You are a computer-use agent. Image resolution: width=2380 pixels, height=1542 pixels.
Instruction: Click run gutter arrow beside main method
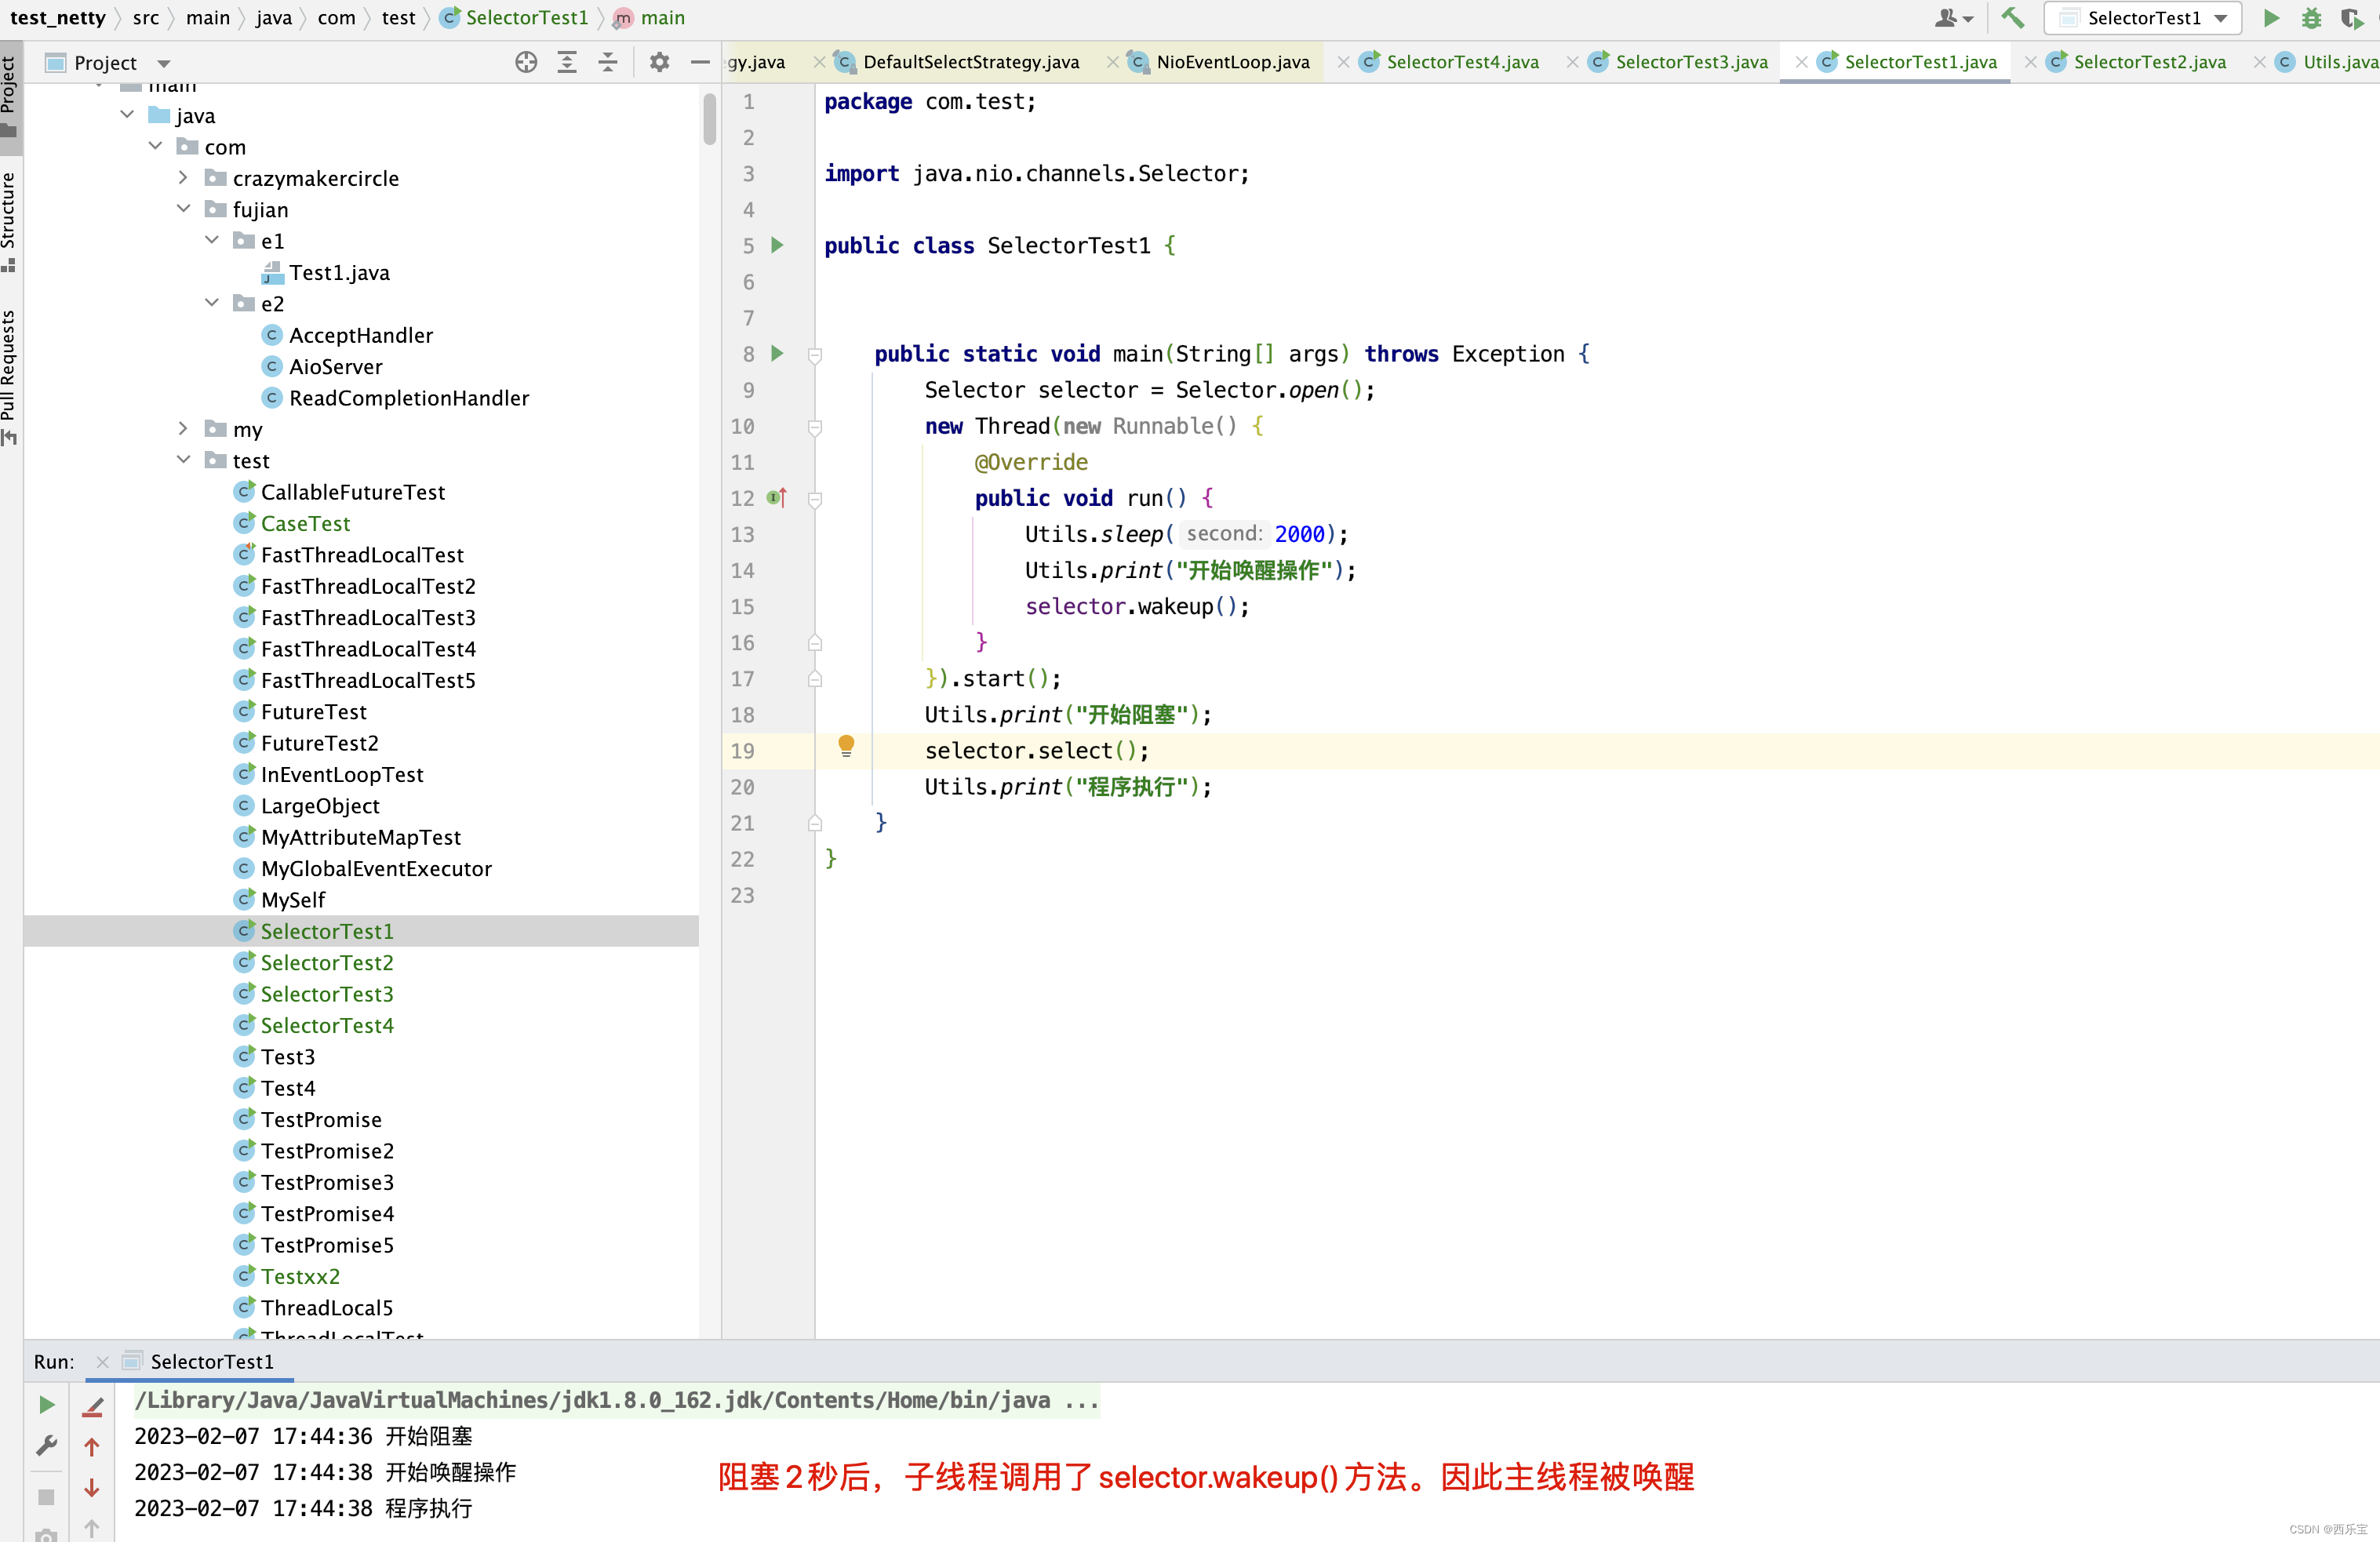click(777, 354)
